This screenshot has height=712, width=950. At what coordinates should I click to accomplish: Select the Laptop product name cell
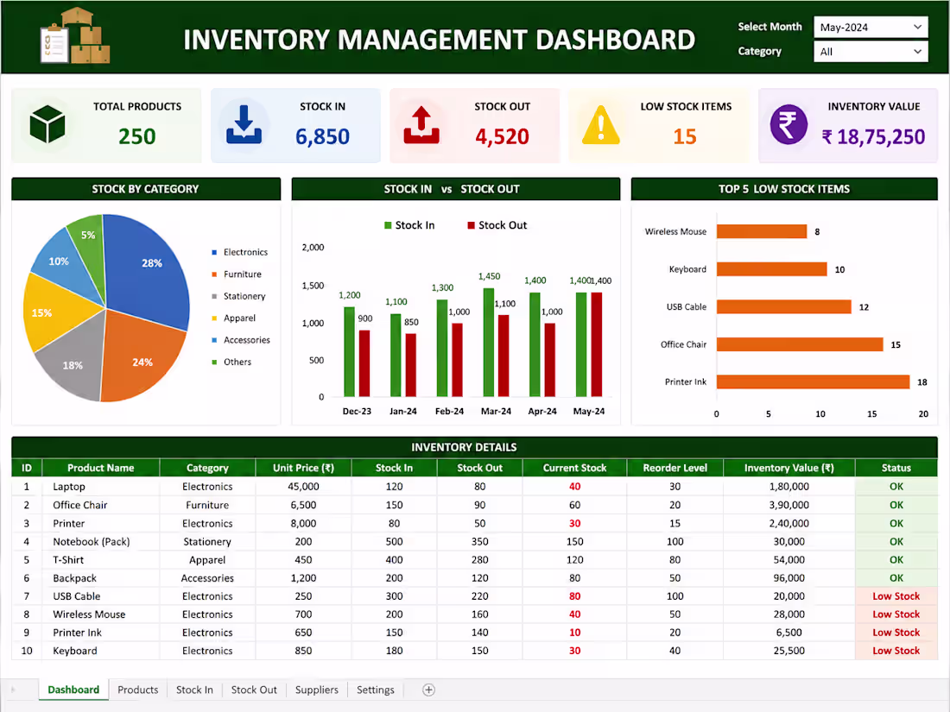[100, 486]
